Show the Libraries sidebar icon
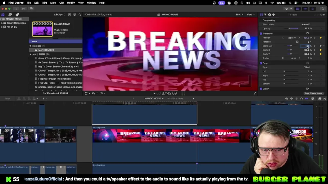This screenshot has height=184, width=328. coord(3,15)
